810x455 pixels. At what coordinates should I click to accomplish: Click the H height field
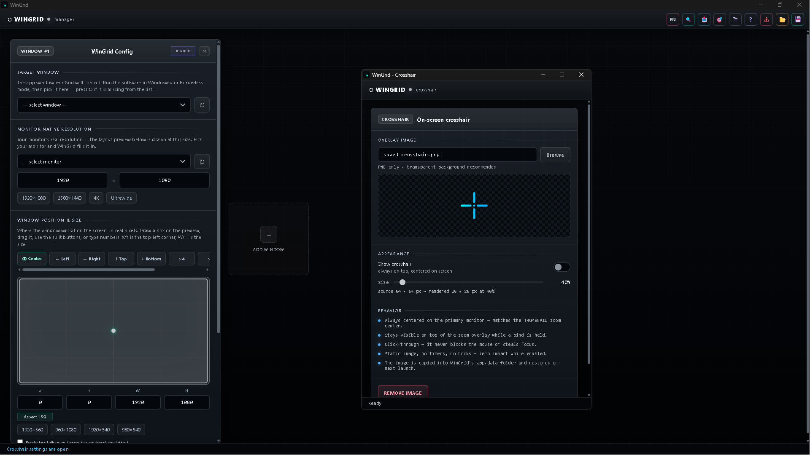click(187, 402)
